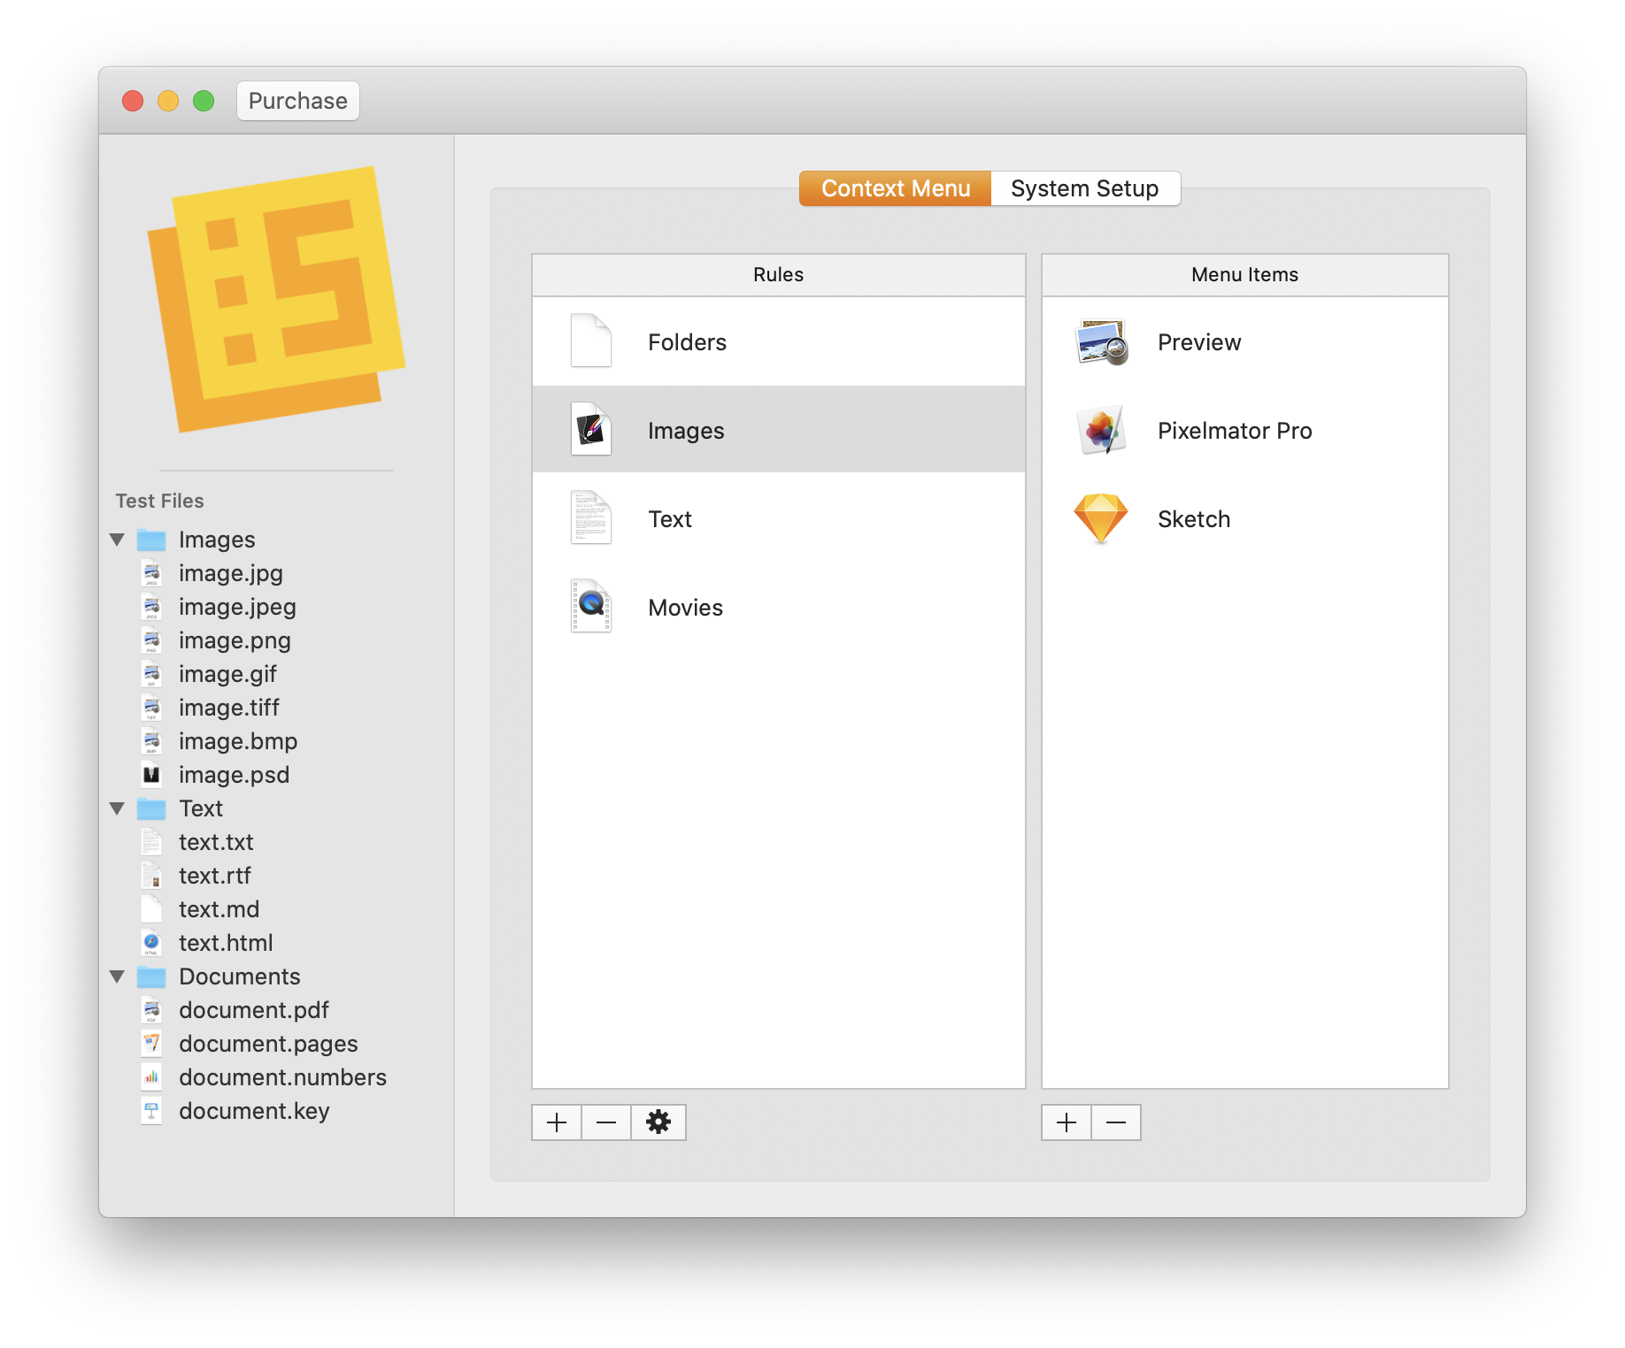Collapse the Text folder disclosure triangle
The width and height of the screenshot is (1625, 1348).
[117, 808]
